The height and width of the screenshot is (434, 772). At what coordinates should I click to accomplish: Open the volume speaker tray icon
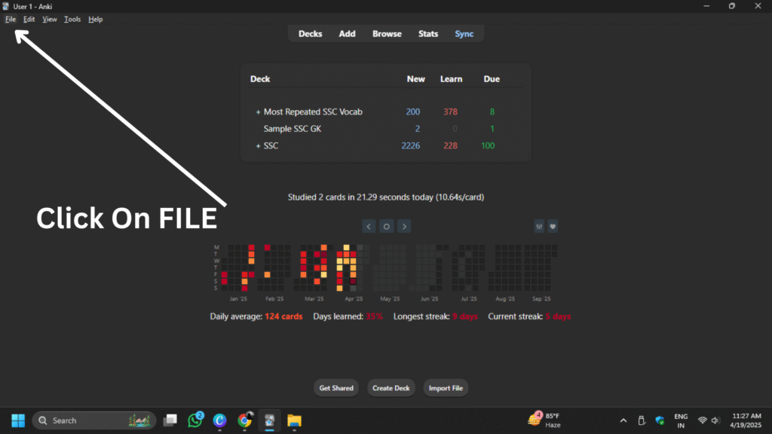tap(715, 420)
